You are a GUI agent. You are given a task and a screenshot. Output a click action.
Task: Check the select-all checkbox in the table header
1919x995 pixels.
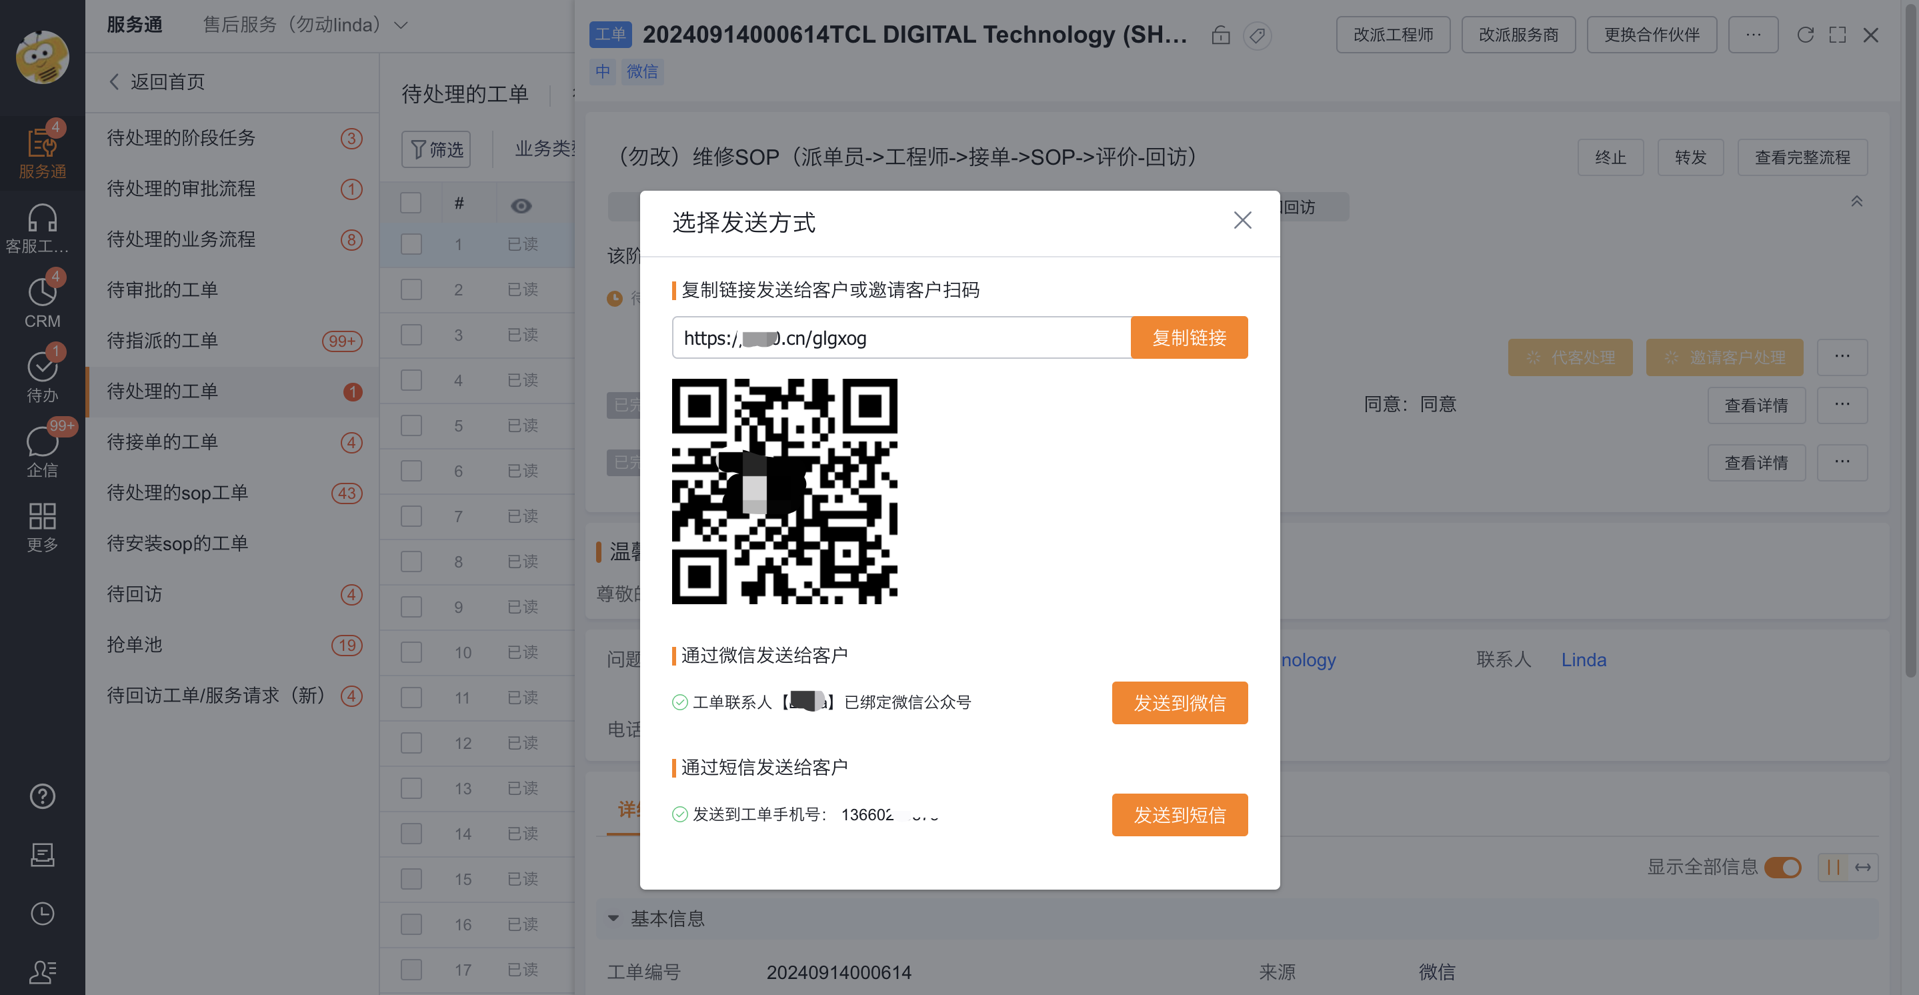pos(411,203)
